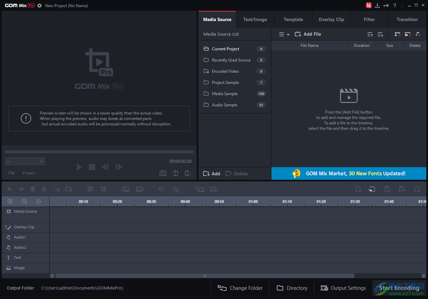Decrease preview volume with minus button
This screenshot has height=299, width=428.
[x=9, y=161]
